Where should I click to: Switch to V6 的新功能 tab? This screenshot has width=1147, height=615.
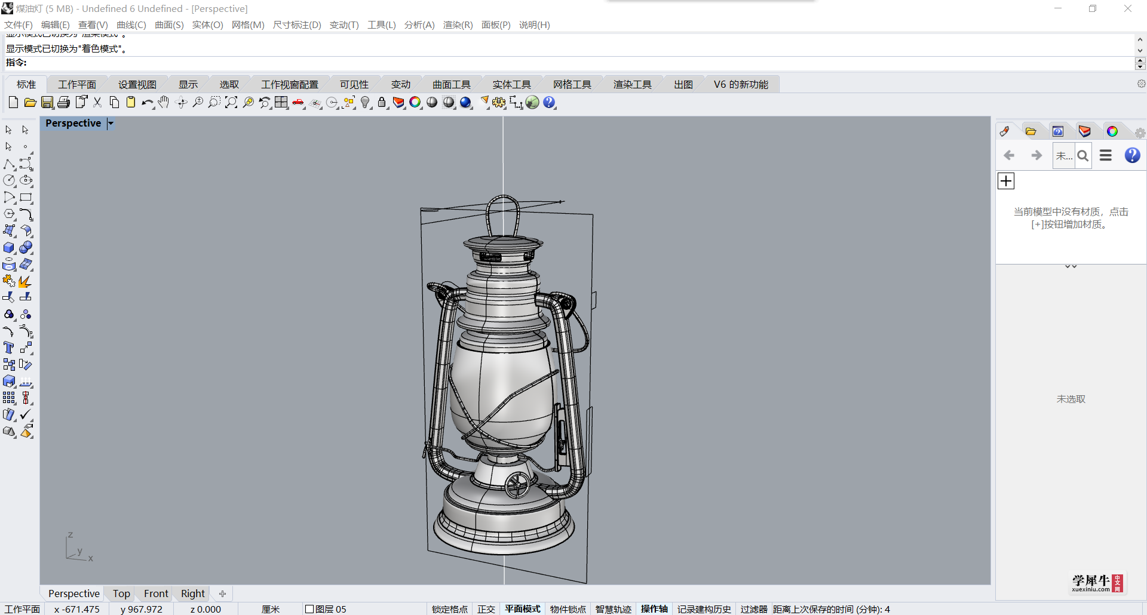(741, 85)
